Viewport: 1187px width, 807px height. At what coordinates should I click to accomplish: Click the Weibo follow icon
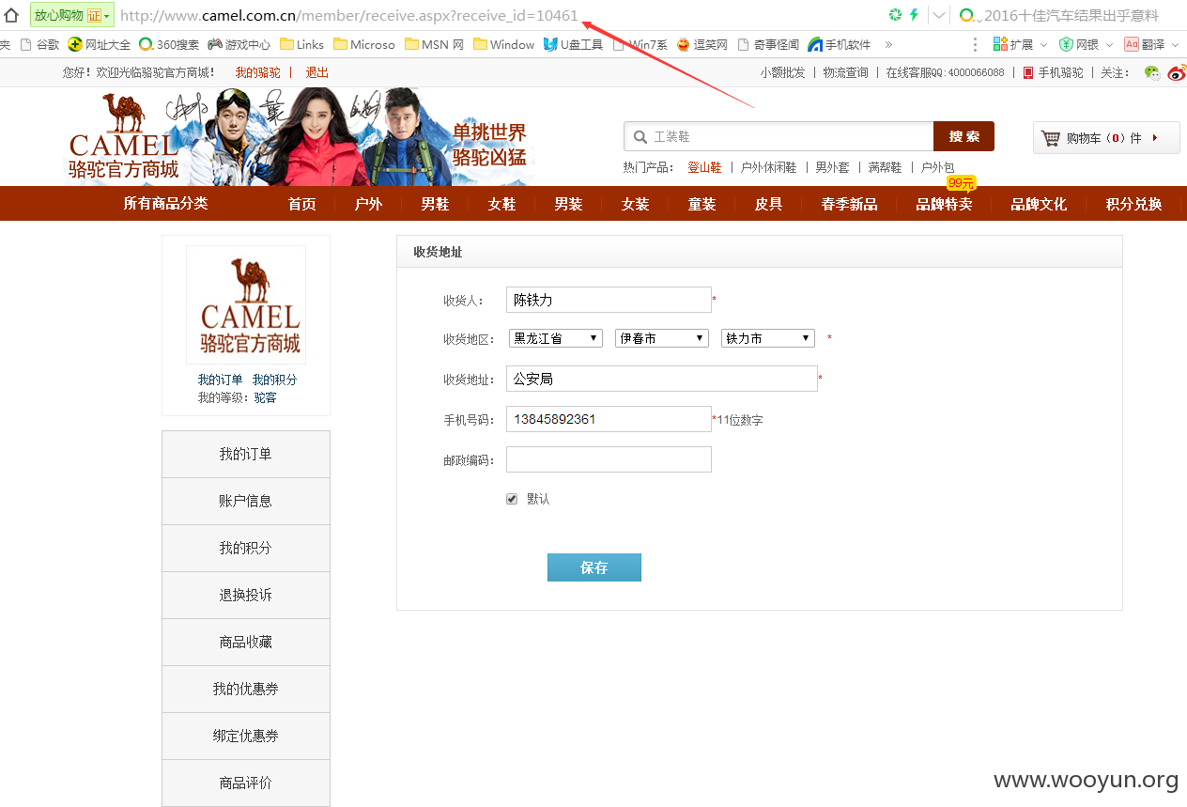tap(1177, 73)
